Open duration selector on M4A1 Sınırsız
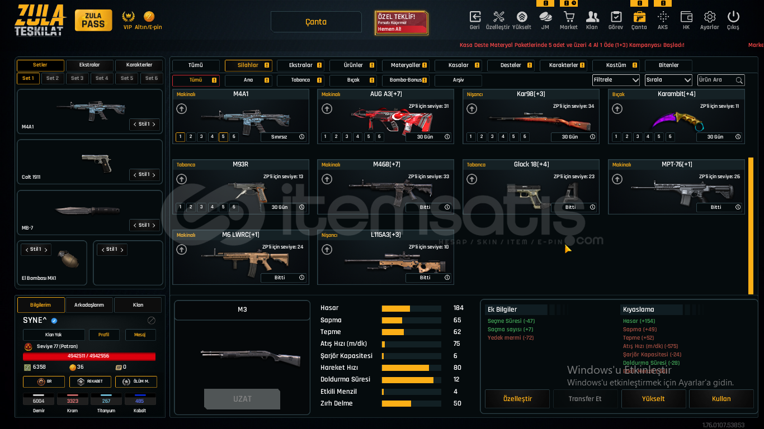The width and height of the screenshot is (764, 429). click(x=284, y=137)
